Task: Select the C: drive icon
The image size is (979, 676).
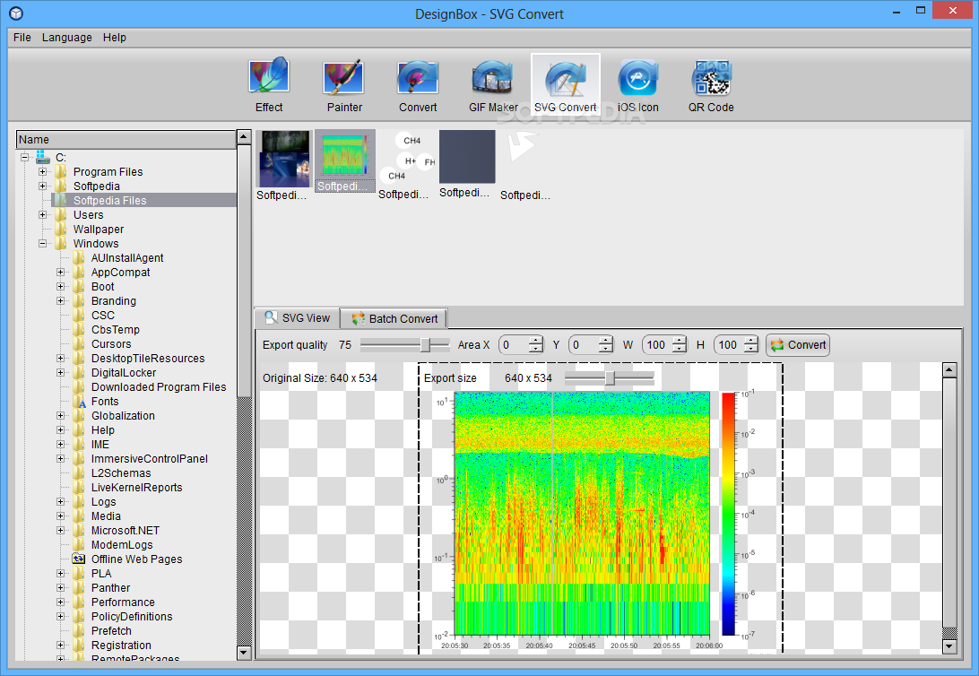Action: 42,157
